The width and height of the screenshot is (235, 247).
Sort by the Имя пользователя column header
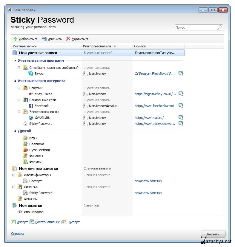pyautogui.click(x=97, y=46)
